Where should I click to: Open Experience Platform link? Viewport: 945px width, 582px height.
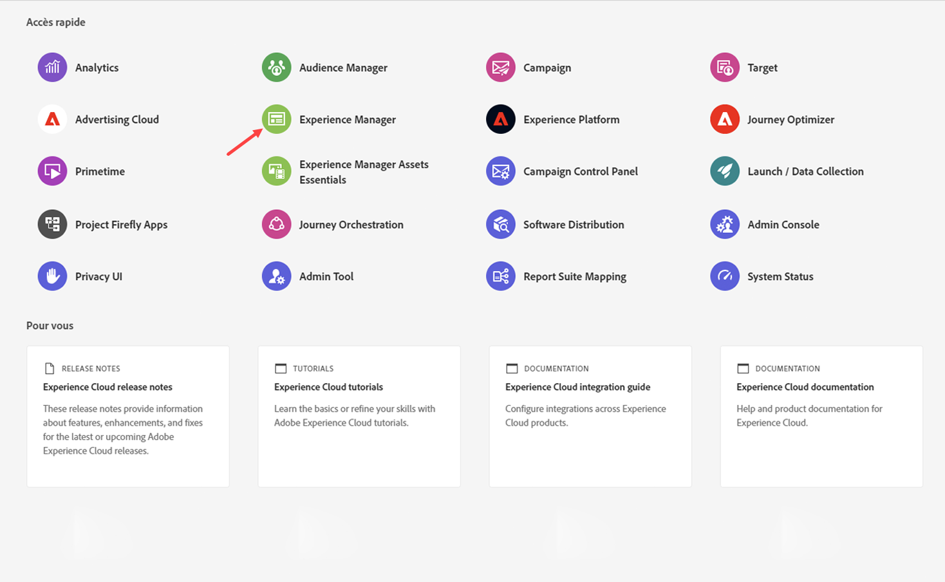572,119
